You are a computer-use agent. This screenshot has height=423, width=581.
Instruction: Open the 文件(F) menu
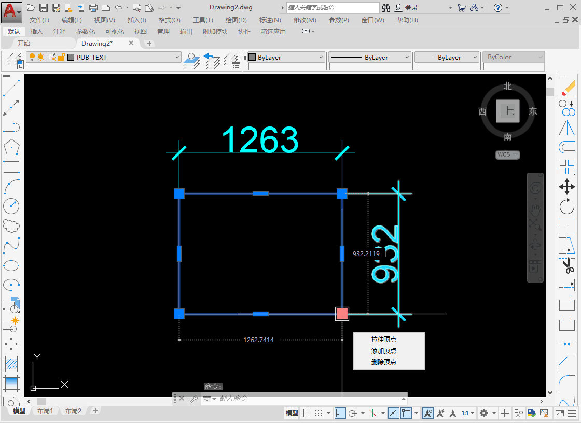[x=39, y=20]
